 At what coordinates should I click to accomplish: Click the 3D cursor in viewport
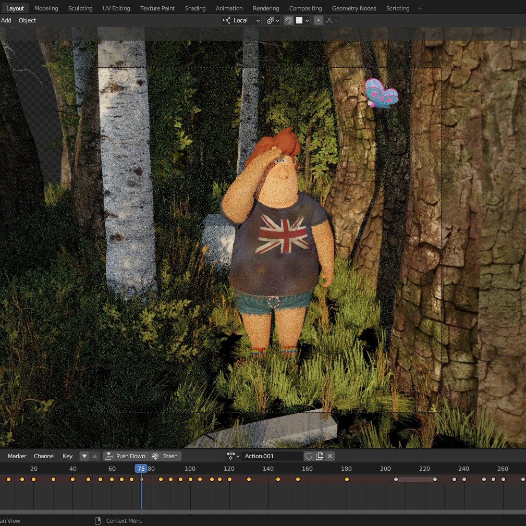(274, 302)
